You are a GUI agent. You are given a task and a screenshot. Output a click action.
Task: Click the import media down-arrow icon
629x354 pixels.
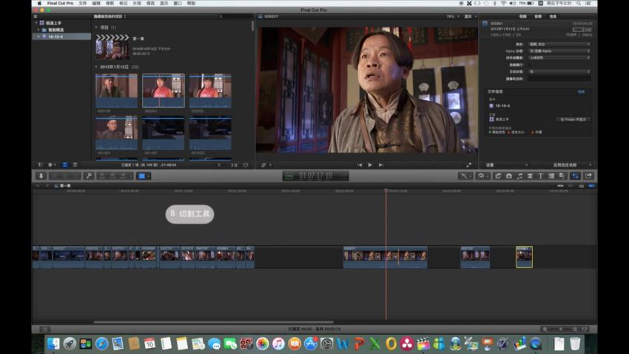pyautogui.click(x=41, y=176)
